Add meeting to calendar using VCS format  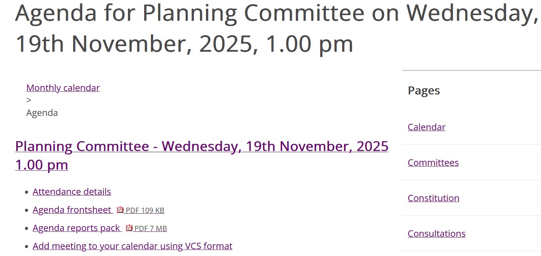[x=132, y=246]
